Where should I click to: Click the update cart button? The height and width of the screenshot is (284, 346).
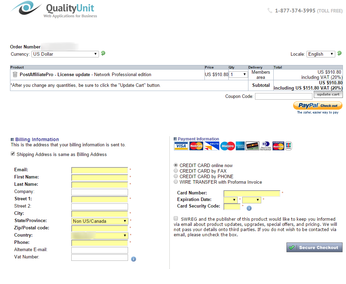click(328, 94)
